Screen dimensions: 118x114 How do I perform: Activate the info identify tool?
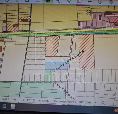pyautogui.click(x=48, y=1)
